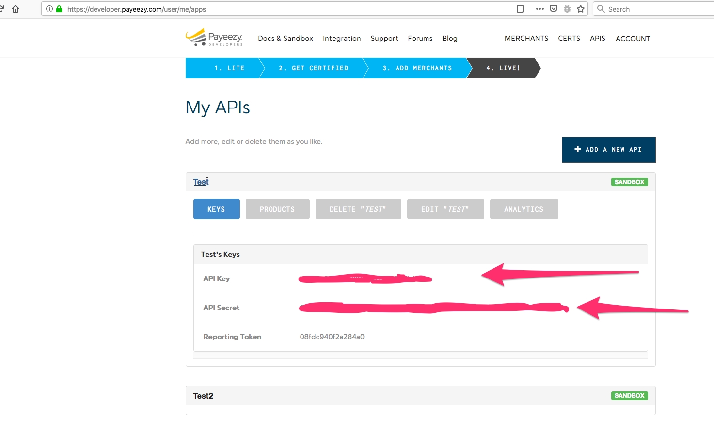The width and height of the screenshot is (714, 432).
Task: Open reader view icon in address bar
Action: [x=520, y=9]
